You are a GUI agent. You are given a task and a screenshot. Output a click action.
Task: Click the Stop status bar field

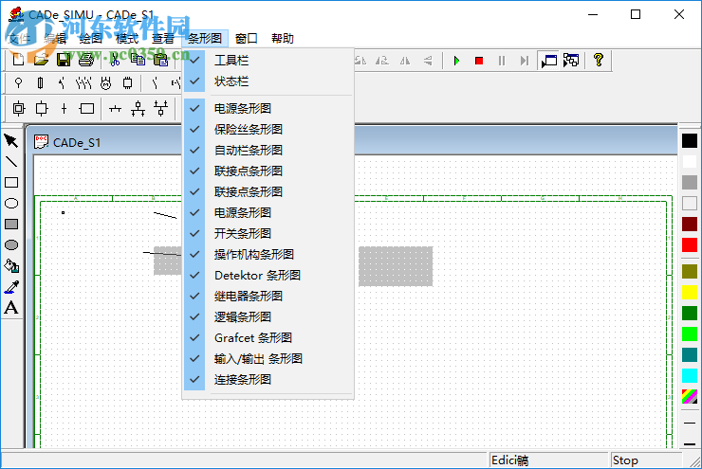point(646,460)
